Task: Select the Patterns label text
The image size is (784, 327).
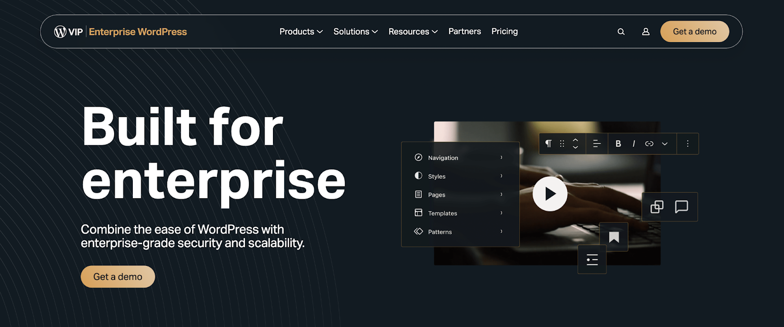Action: 440,232
